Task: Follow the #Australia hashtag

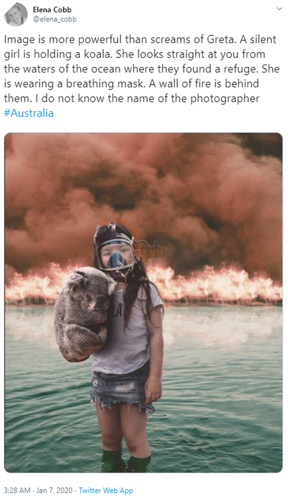Action: pyautogui.click(x=29, y=113)
